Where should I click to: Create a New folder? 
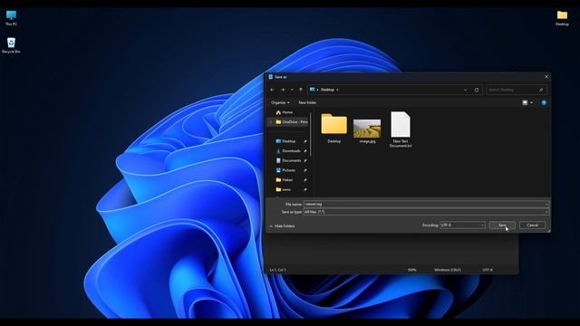click(307, 102)
